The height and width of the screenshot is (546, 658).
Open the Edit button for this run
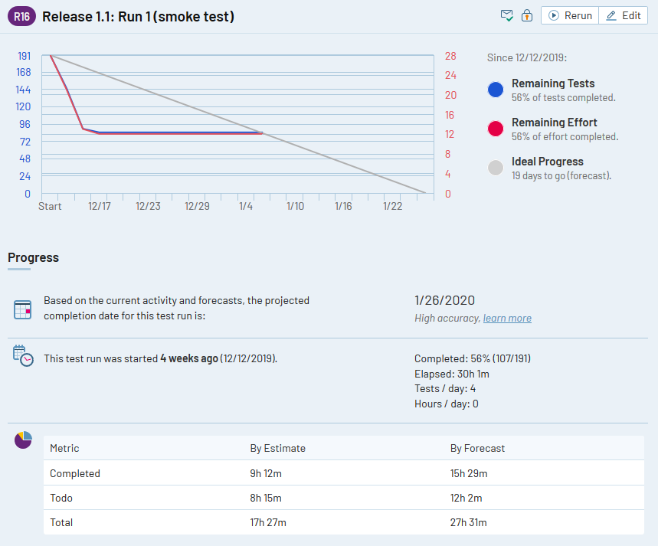[623, 15]
